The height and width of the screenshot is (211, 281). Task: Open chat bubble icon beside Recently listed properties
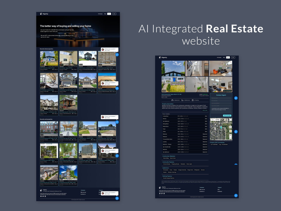point(117,55)
